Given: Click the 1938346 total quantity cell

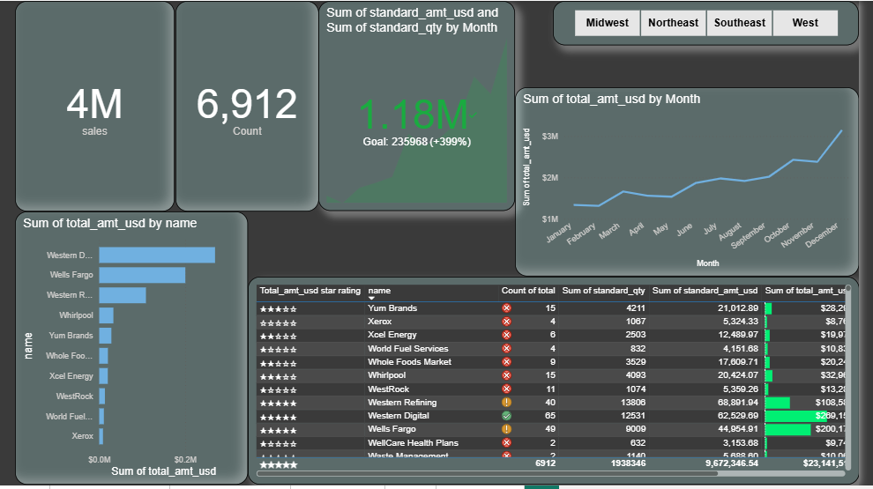Looking at the screenshot, I should (x=628, y=463).
